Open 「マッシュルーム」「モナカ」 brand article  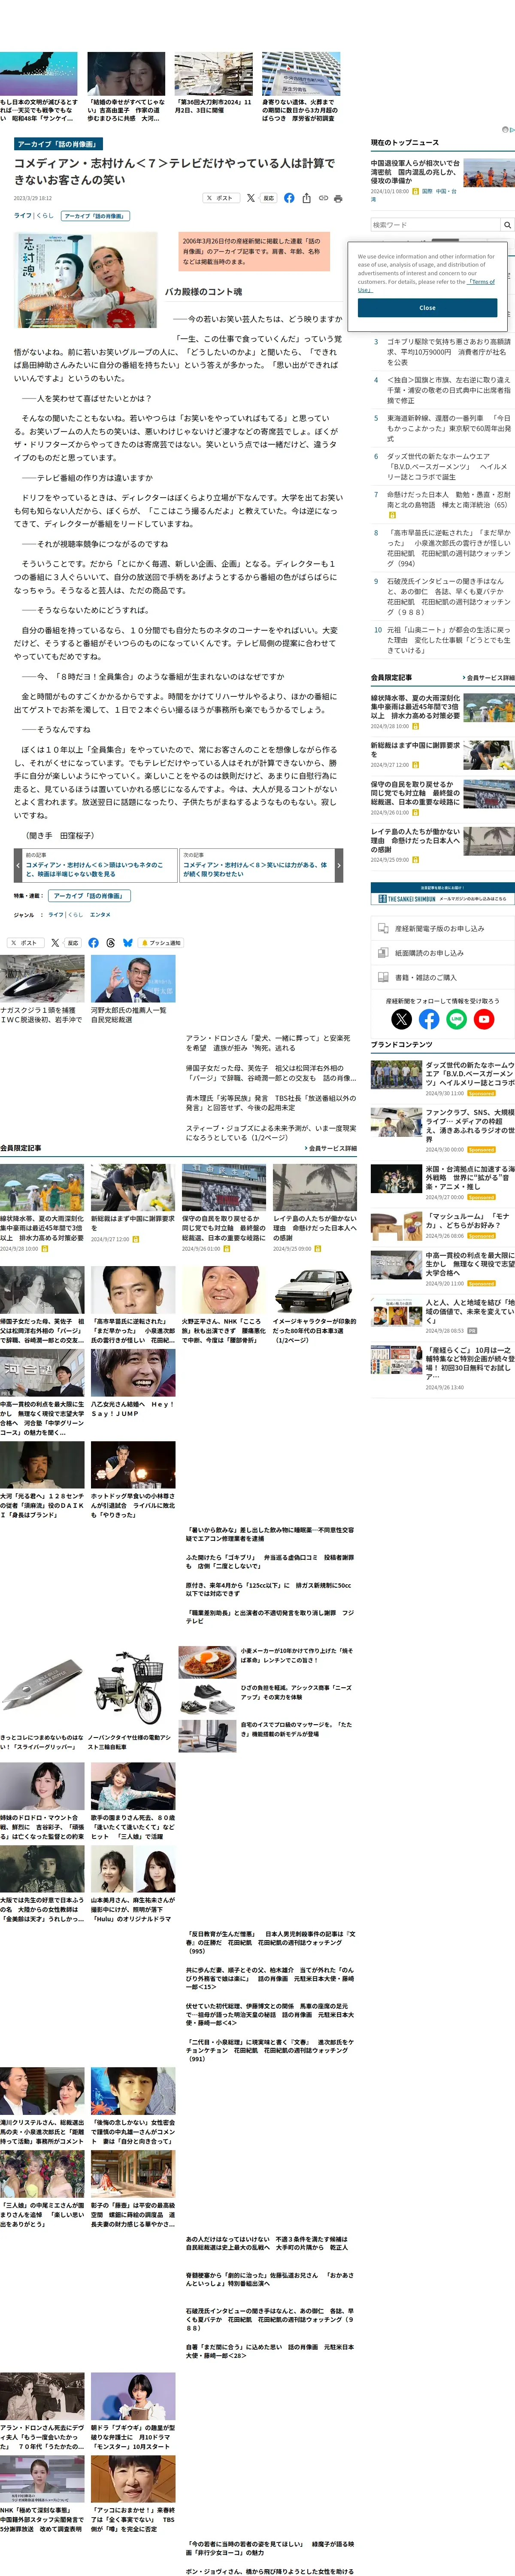tap(470, 1220)
